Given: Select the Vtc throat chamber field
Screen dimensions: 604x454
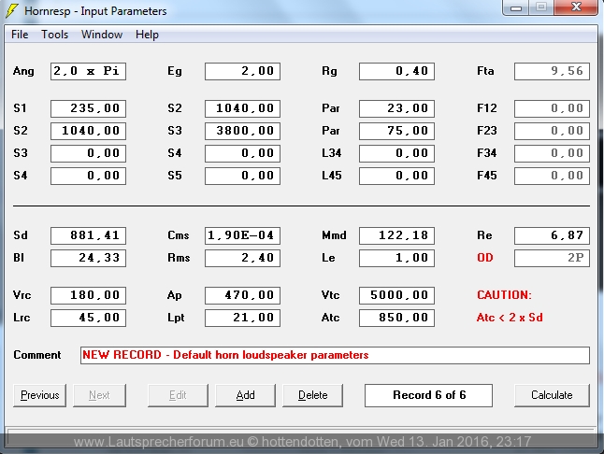Looking at the screenshot, I should pos(396,295).
